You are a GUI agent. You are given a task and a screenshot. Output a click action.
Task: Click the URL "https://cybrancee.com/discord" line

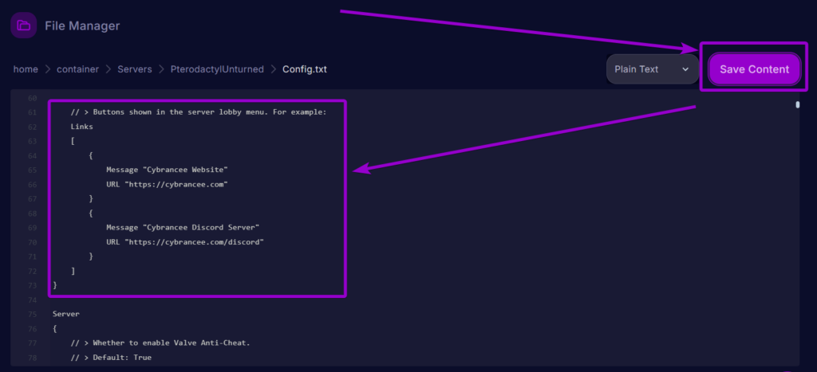[185, 242]
